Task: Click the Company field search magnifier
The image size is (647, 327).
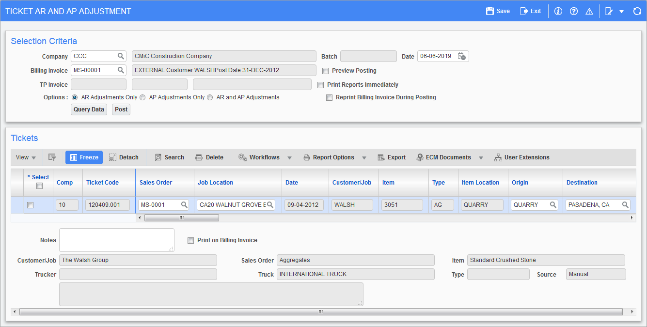Action: [121, 56]
